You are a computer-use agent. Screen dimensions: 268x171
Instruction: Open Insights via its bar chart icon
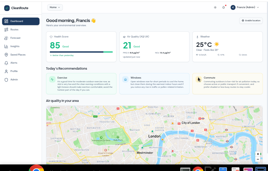point(6,46)
